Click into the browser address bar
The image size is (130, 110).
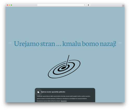62,5
